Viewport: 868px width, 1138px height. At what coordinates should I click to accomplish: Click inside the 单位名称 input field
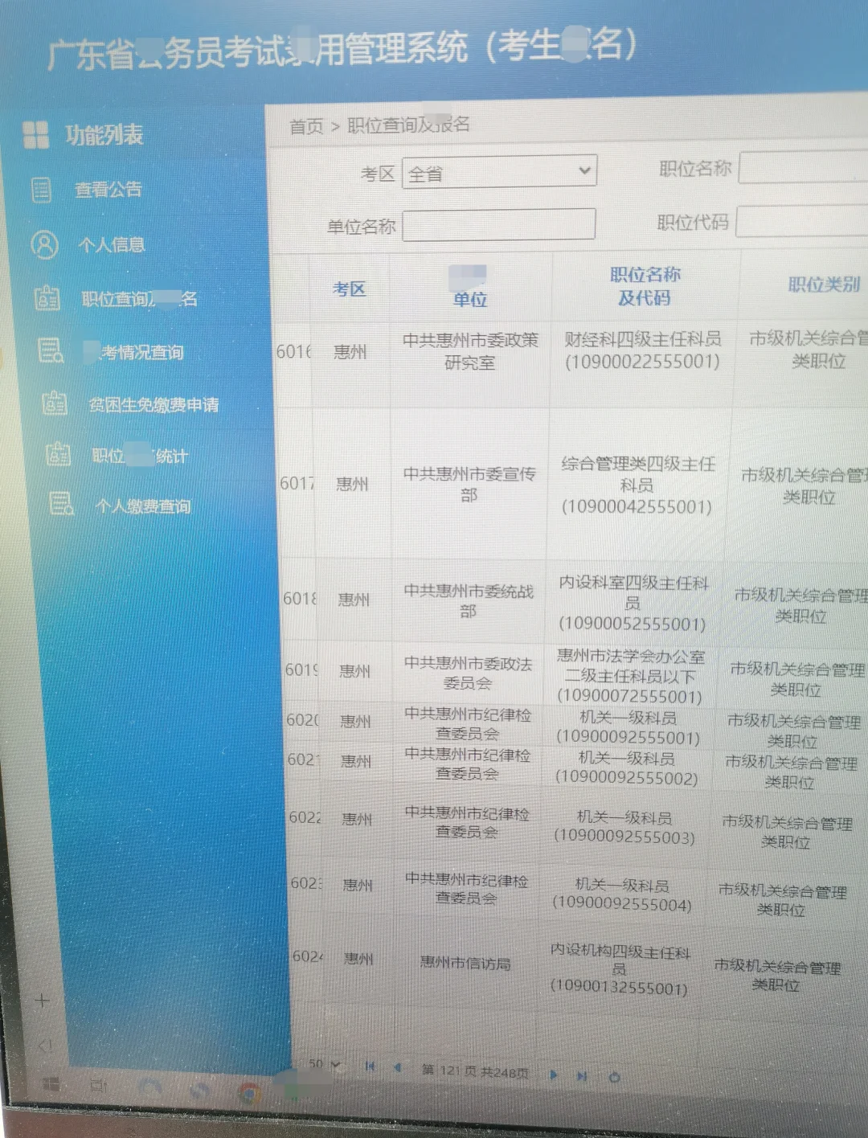pyautogui.click(x=498, y=225)
